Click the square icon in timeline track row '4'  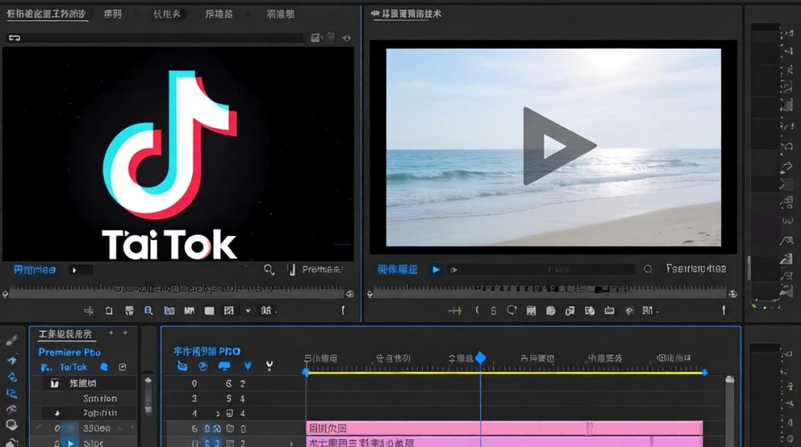click(x=230, y=413)
